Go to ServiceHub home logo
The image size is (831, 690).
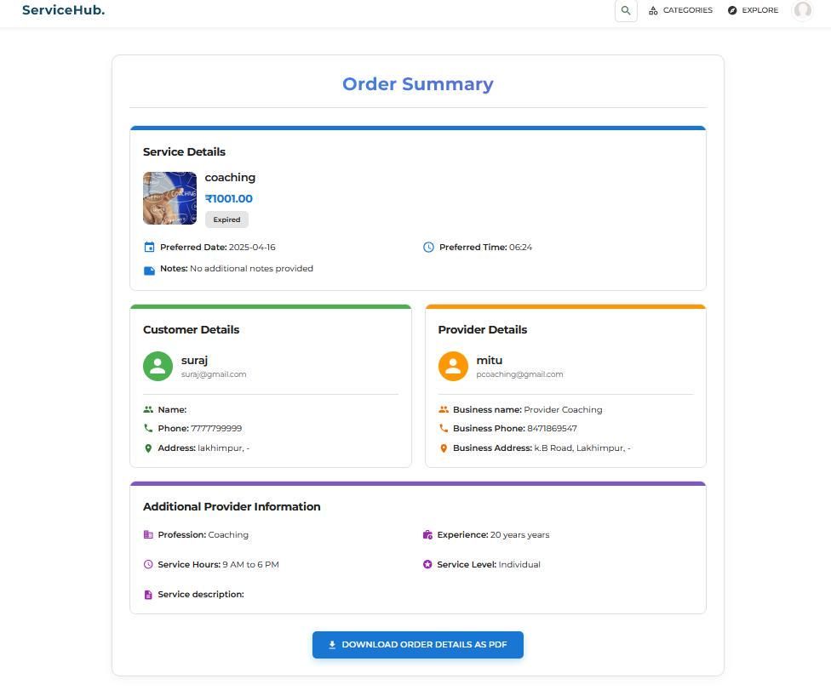[64, 10]
